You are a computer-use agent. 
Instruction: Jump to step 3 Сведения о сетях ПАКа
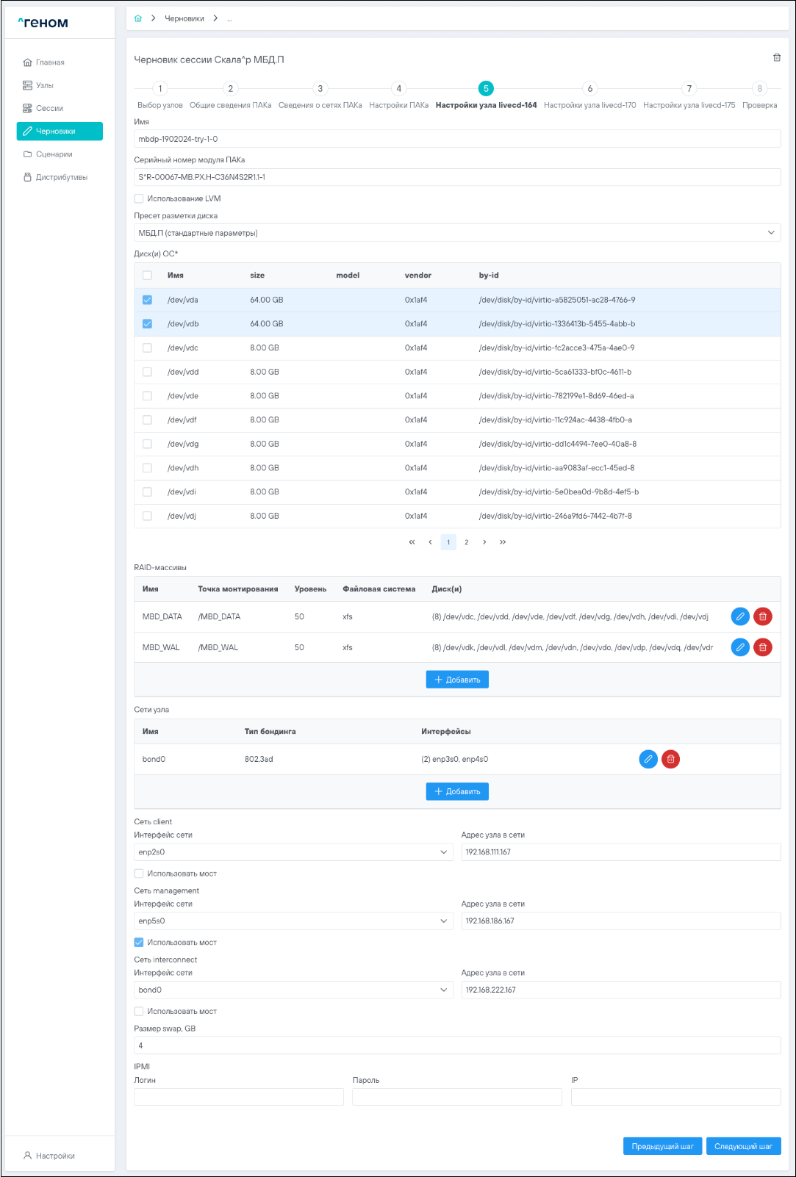(320, 89)
